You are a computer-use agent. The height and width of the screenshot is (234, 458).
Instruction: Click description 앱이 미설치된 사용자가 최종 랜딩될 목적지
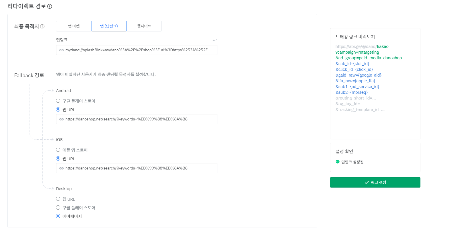pyautogui.click(x=106, y=75)
